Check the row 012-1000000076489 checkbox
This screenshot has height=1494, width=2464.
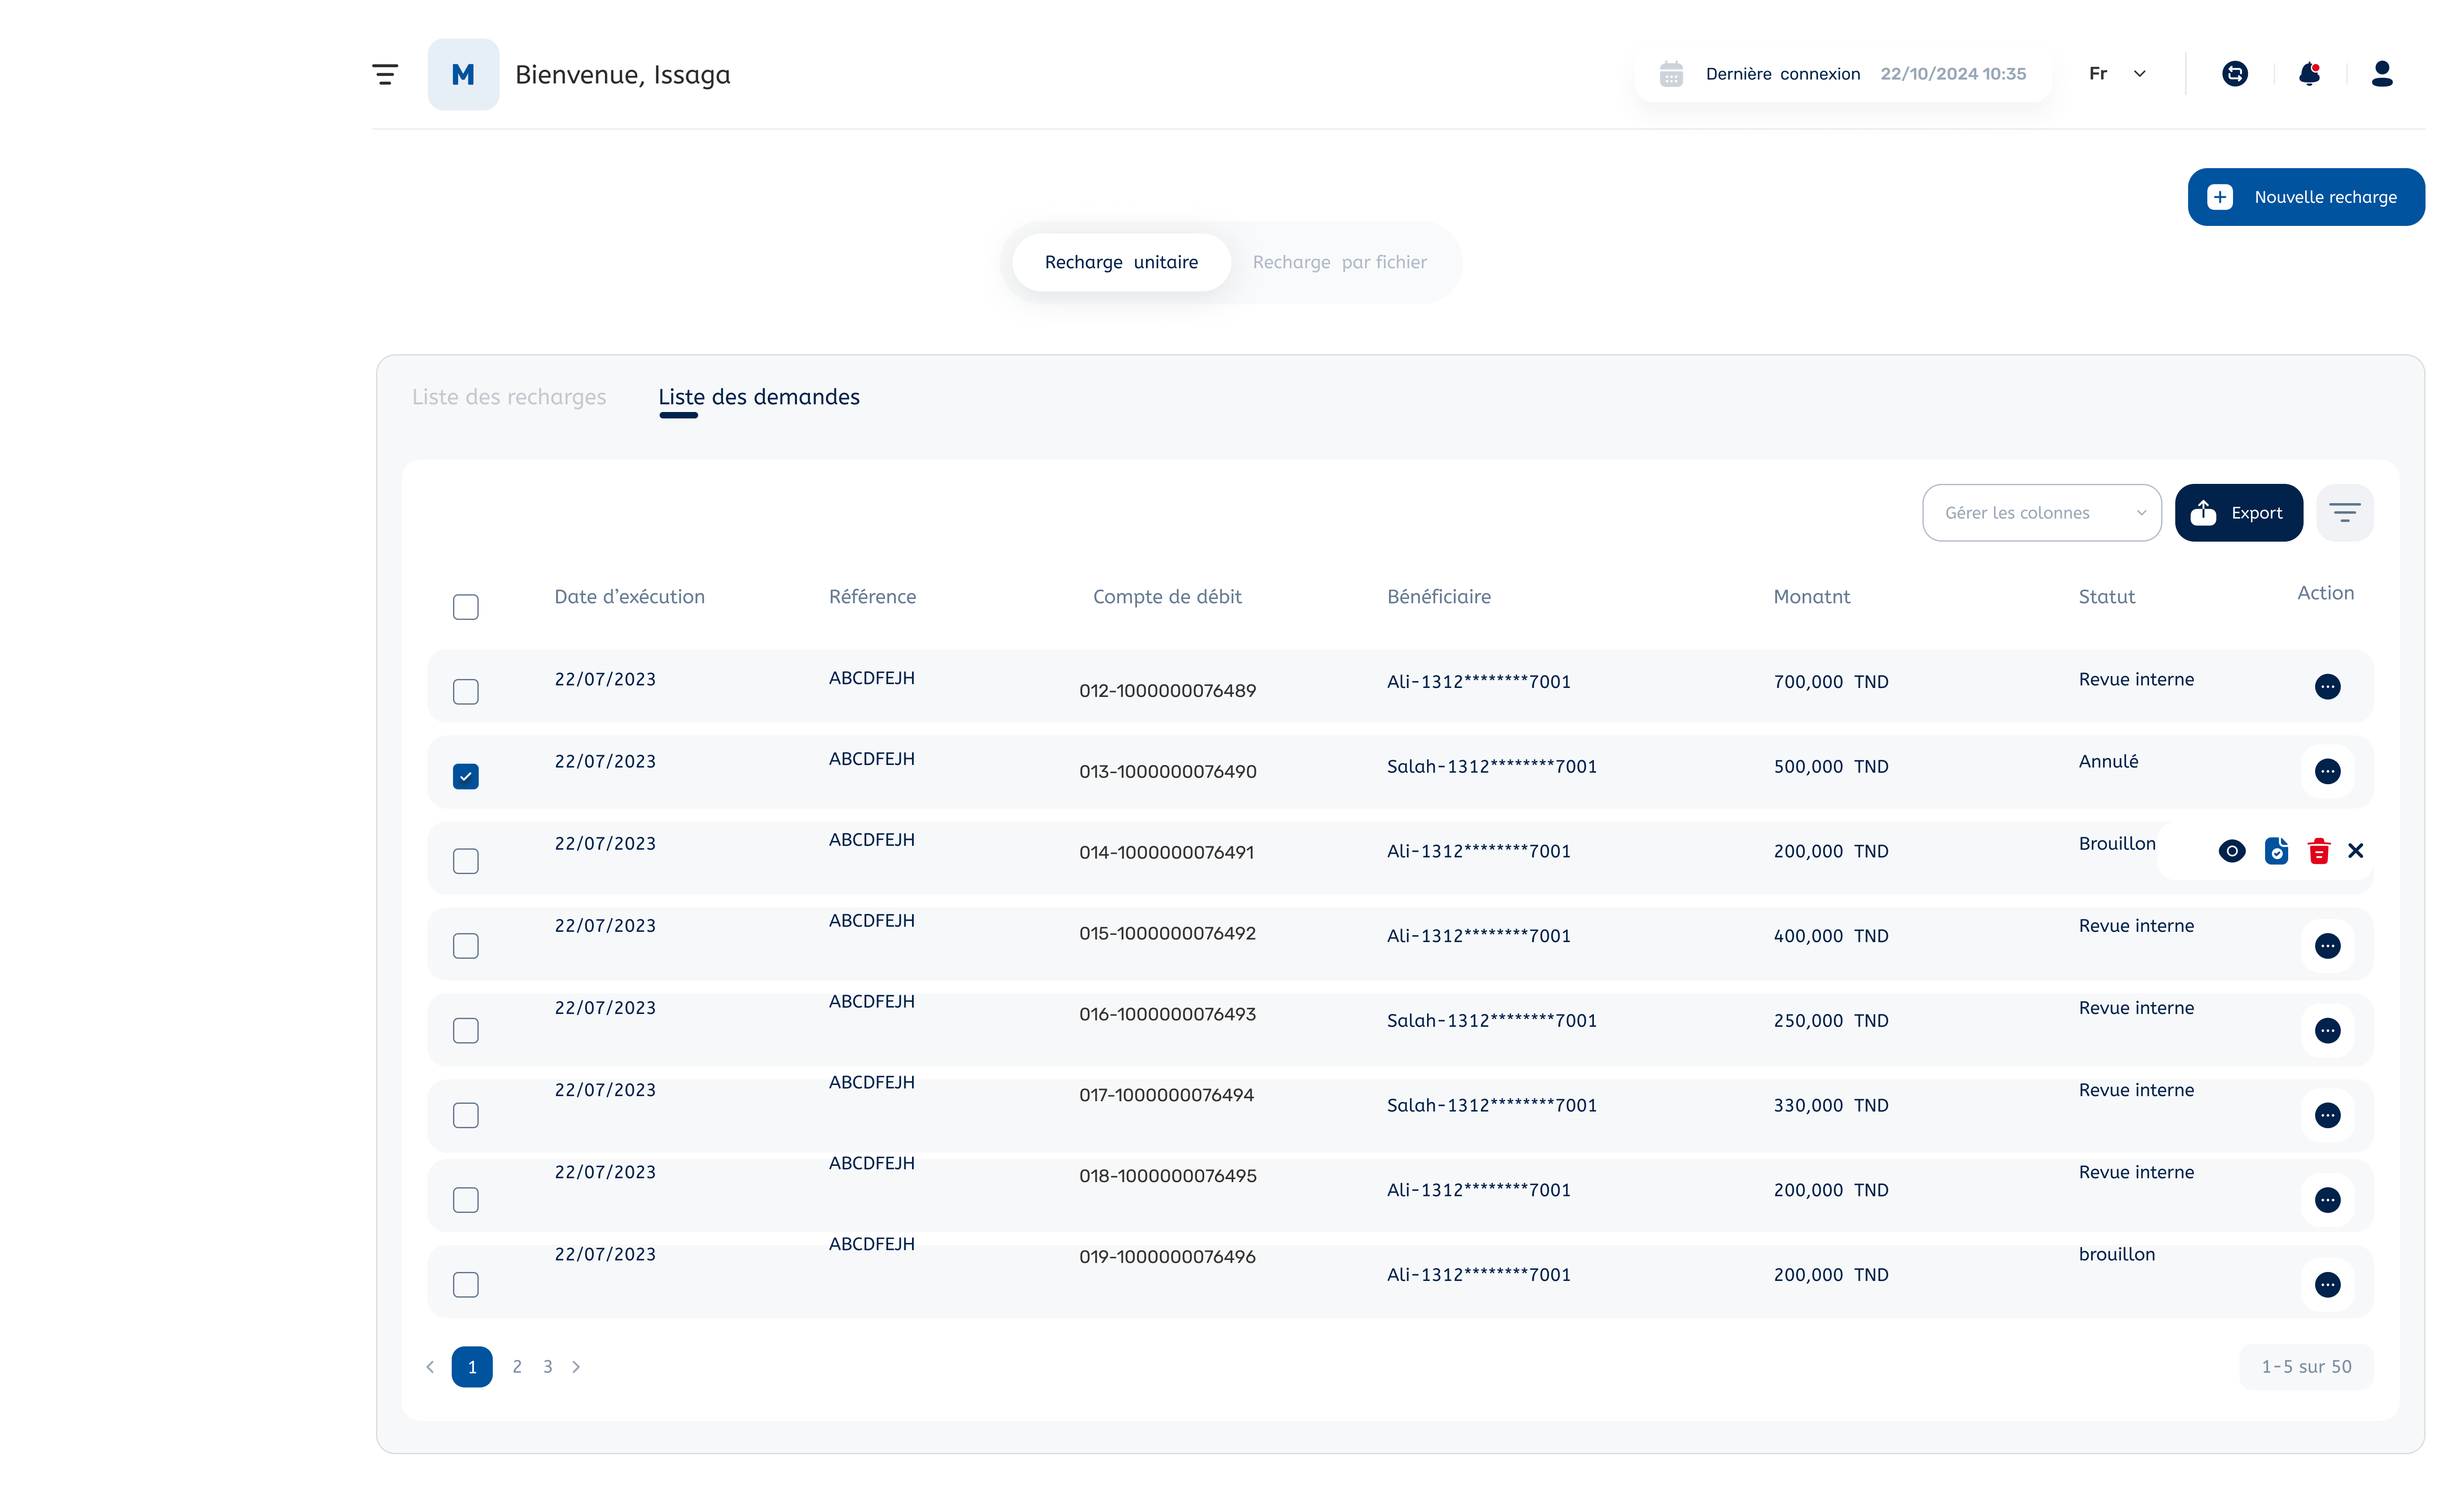[x=466, y=692]
